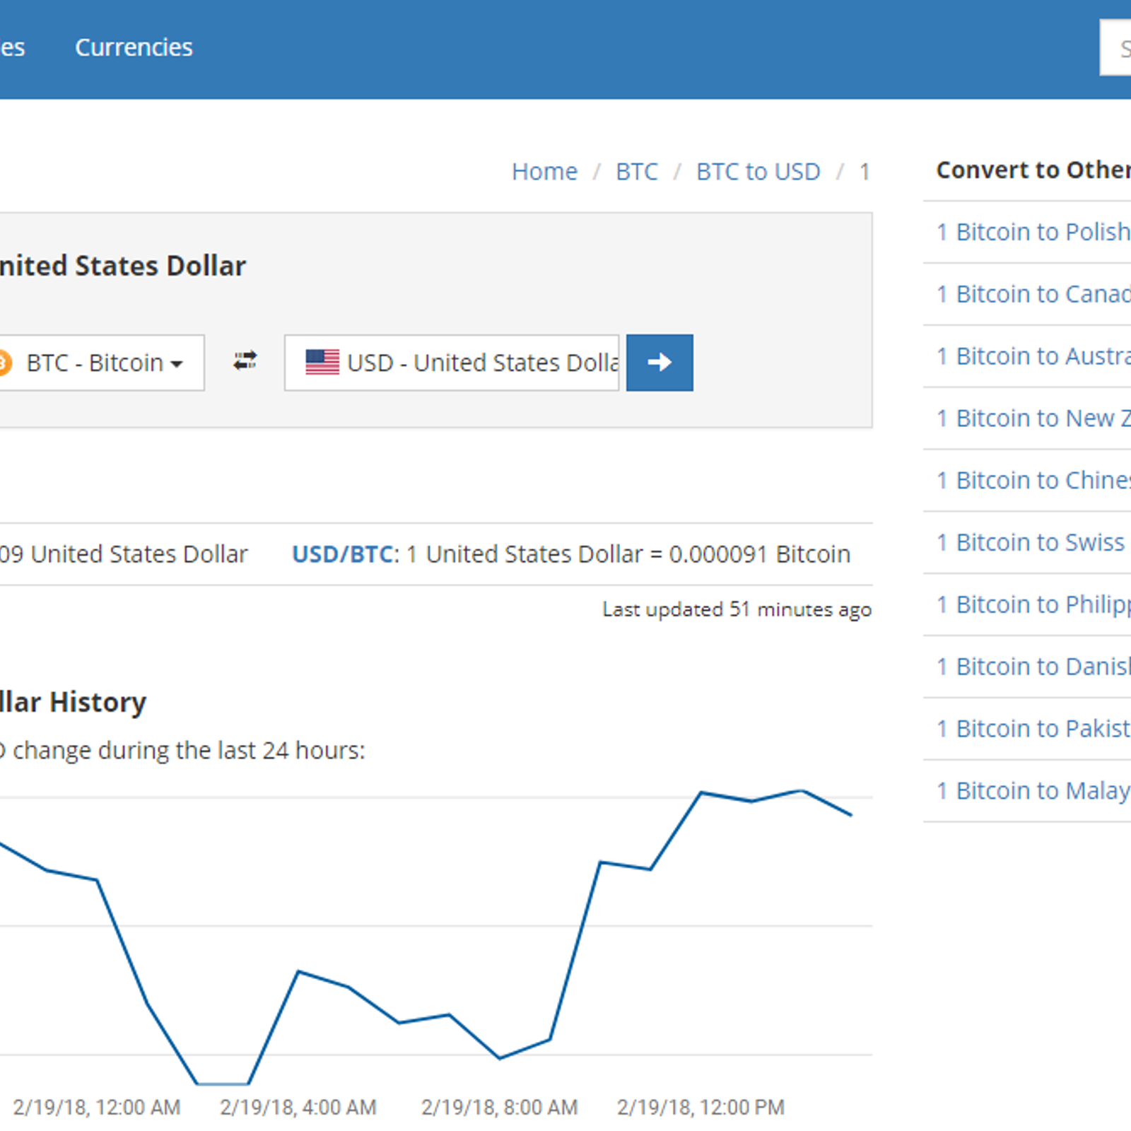Go to Home via breadcrumb
This screenshot has width=1131, height=1131.
click(544, 172)
